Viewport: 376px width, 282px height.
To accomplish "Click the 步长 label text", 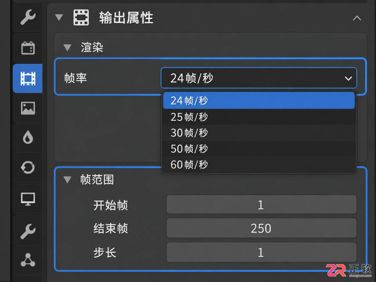I will pos(105,252).
